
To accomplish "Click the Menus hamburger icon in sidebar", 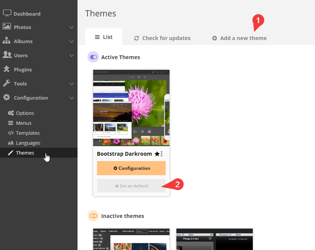I will 11,123.
